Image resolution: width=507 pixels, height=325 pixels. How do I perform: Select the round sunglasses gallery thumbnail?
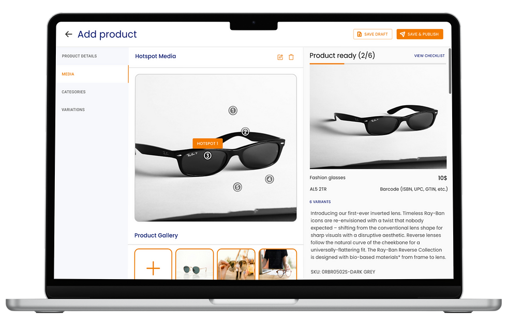195,264
